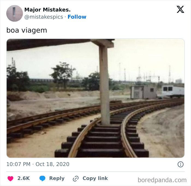Open the railway track photo
Viewport: 191px width, 186px height.
click(x=95, y=98)
